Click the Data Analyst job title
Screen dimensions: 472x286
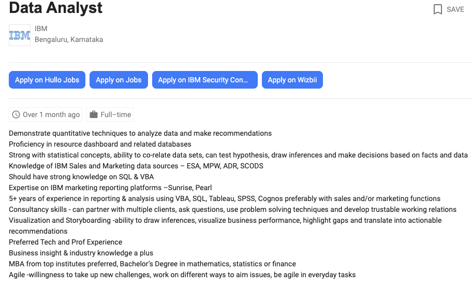click(x=56, y=8)
